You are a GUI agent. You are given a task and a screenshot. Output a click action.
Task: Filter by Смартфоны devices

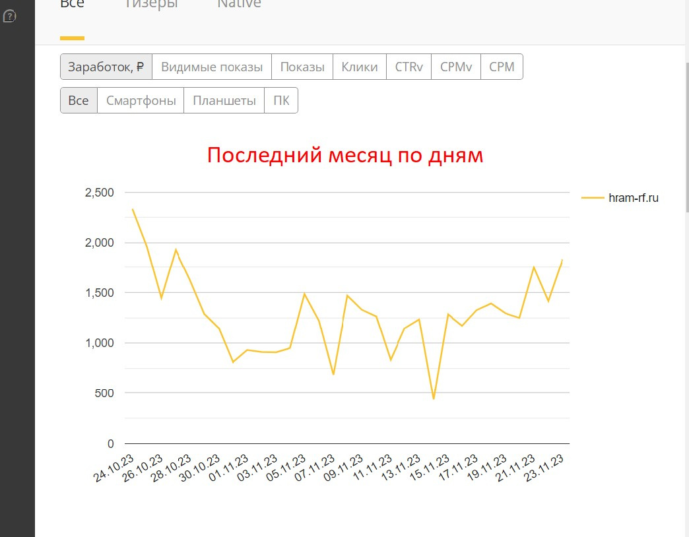pyautogui.click(x=141, y=100)
